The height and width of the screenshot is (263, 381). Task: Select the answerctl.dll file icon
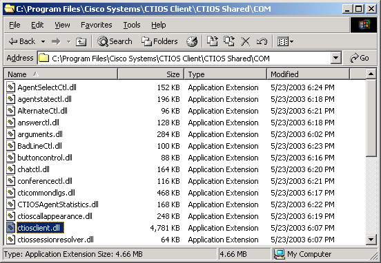[x=10, y=123]
